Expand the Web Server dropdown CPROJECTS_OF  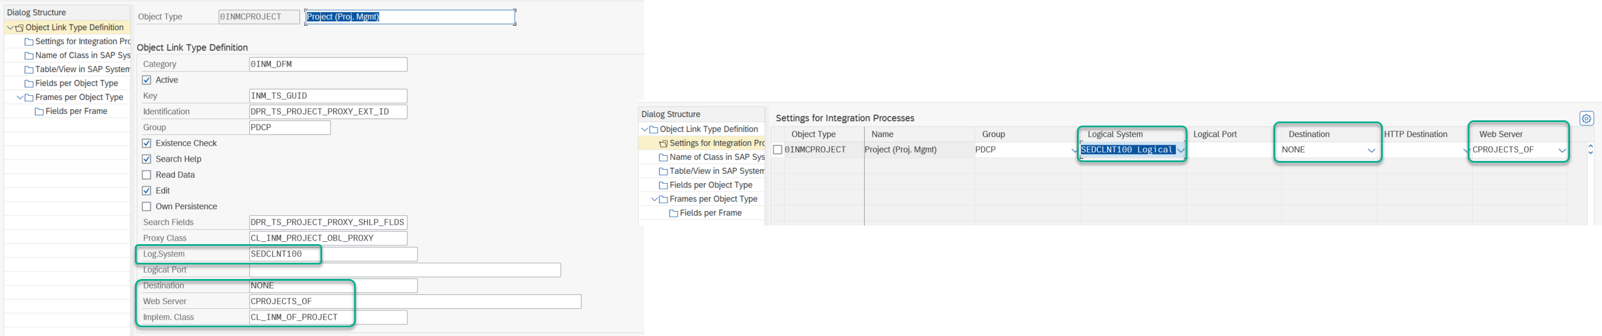pyautogui.click(x=1561, y=150)
